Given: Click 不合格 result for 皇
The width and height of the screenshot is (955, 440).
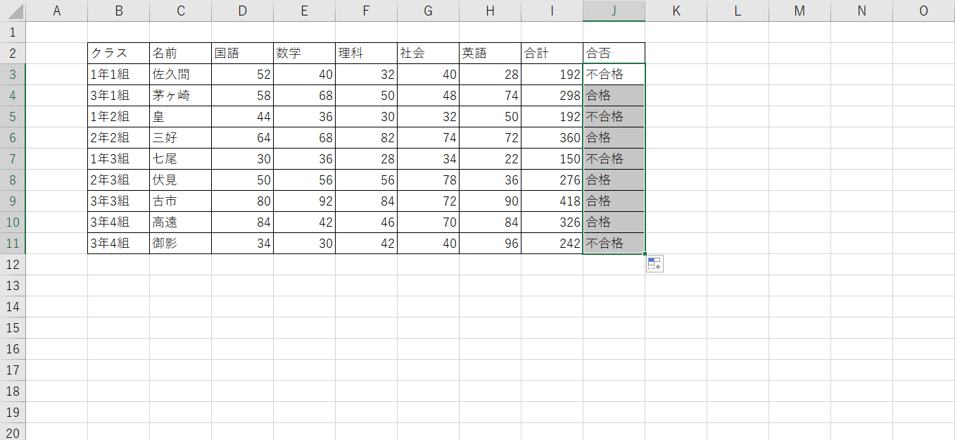Looking at the screenshot, I should point(614,116).
